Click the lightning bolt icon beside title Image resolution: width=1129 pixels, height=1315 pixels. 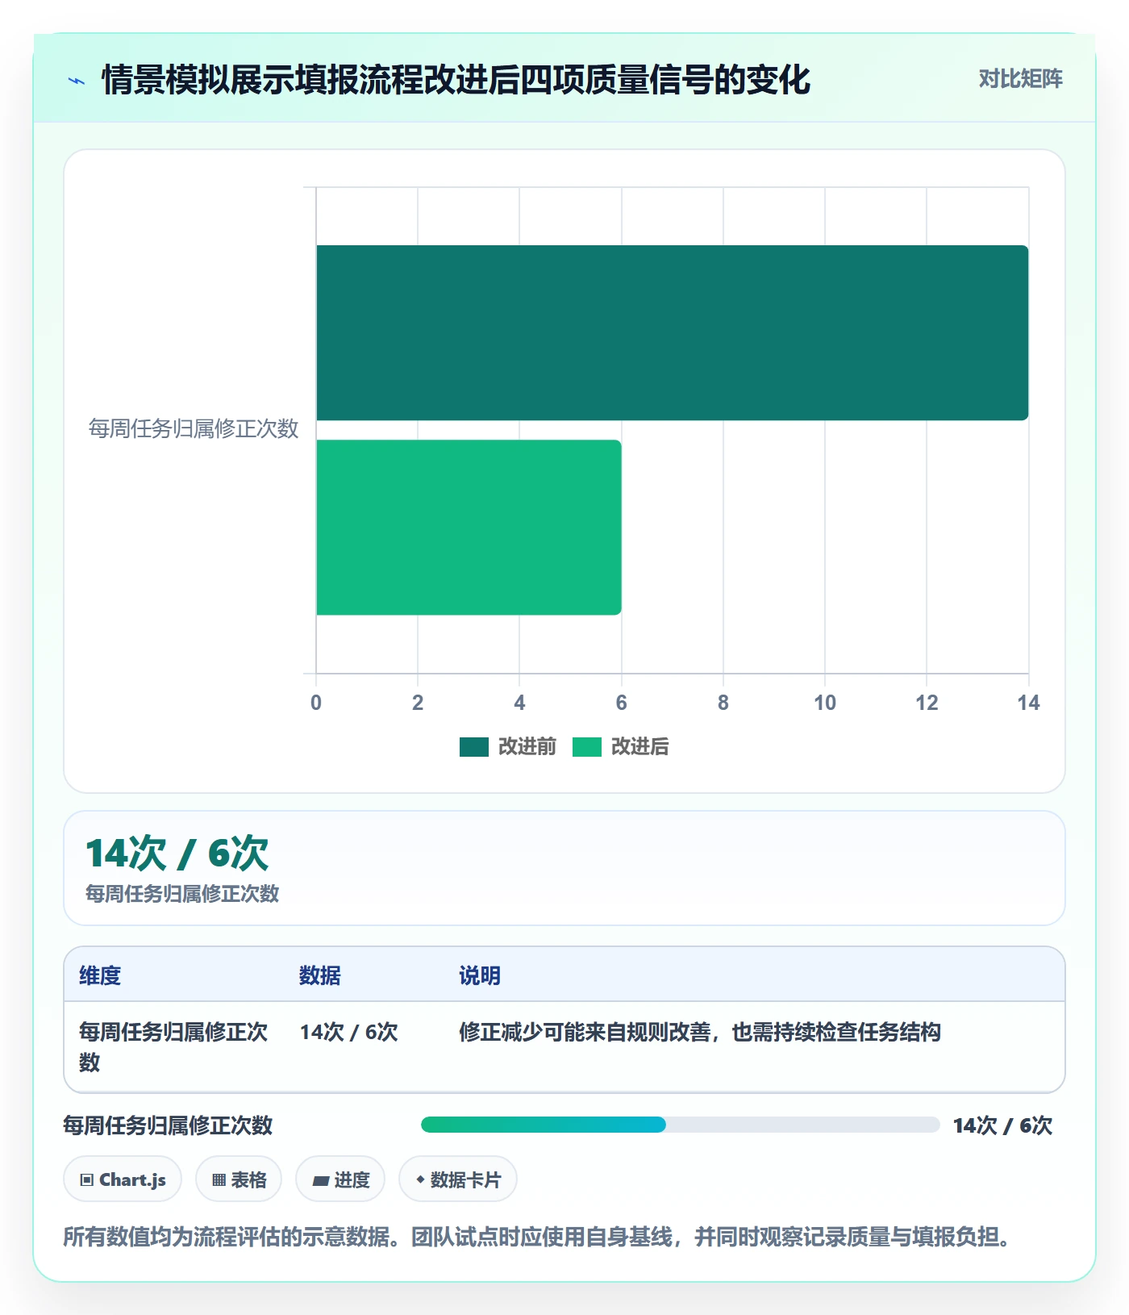click(x=77, y=81)
